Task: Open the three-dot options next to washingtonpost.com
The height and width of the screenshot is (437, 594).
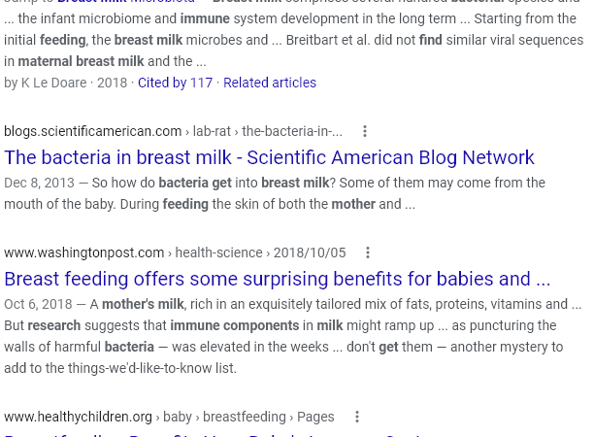Action: [x=368, y=252]
